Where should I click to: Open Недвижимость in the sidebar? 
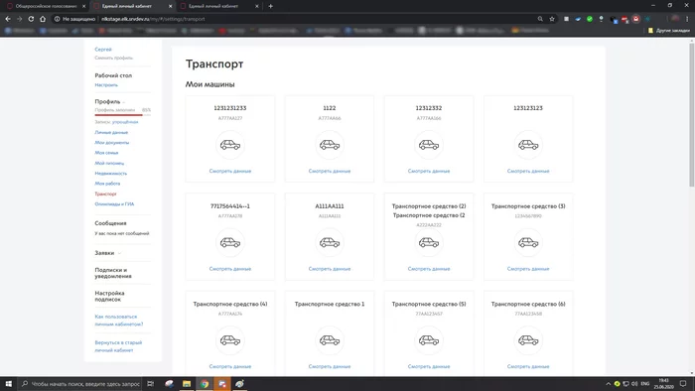coord(111,173)
